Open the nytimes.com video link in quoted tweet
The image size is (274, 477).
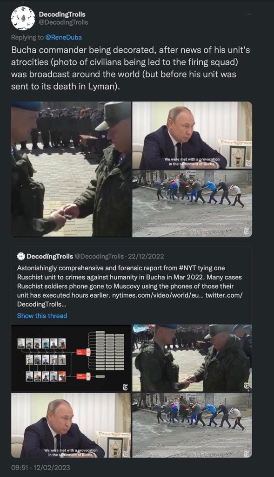158,295
